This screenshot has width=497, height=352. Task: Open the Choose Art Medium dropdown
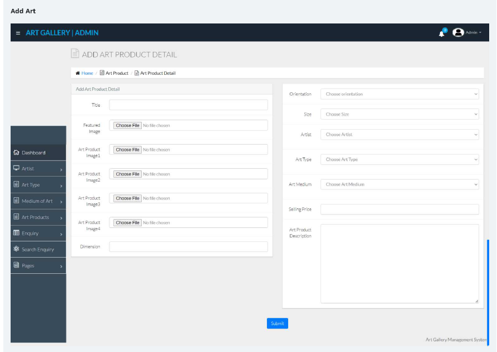click(399, 184)
